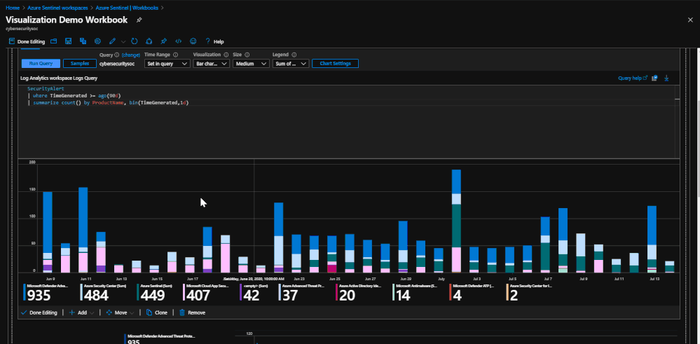Open Azure Sentinel | Workbooks breadcrumb

point(127,8)
